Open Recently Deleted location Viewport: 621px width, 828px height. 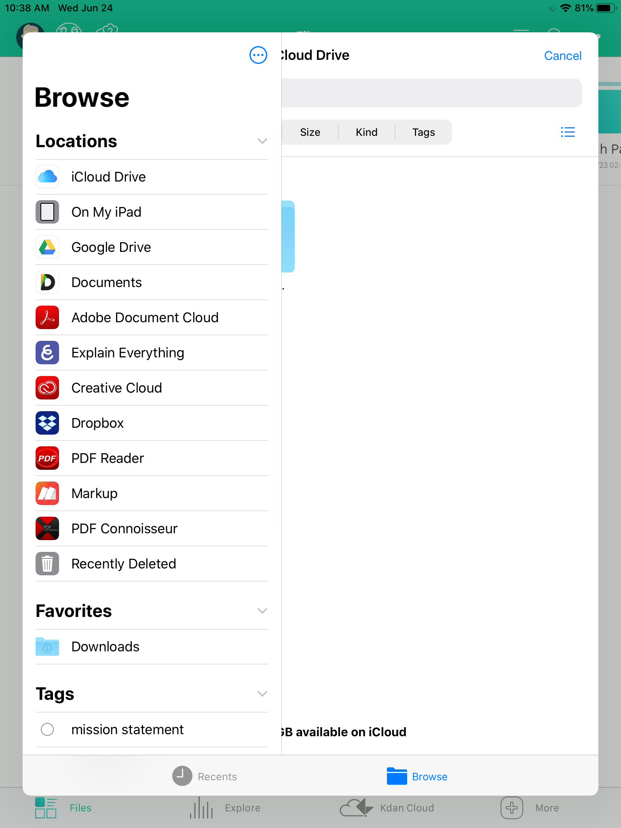click(x=152, y=564)
